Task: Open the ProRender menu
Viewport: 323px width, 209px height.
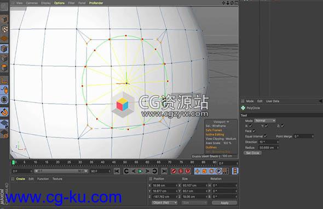Action: 96,3
